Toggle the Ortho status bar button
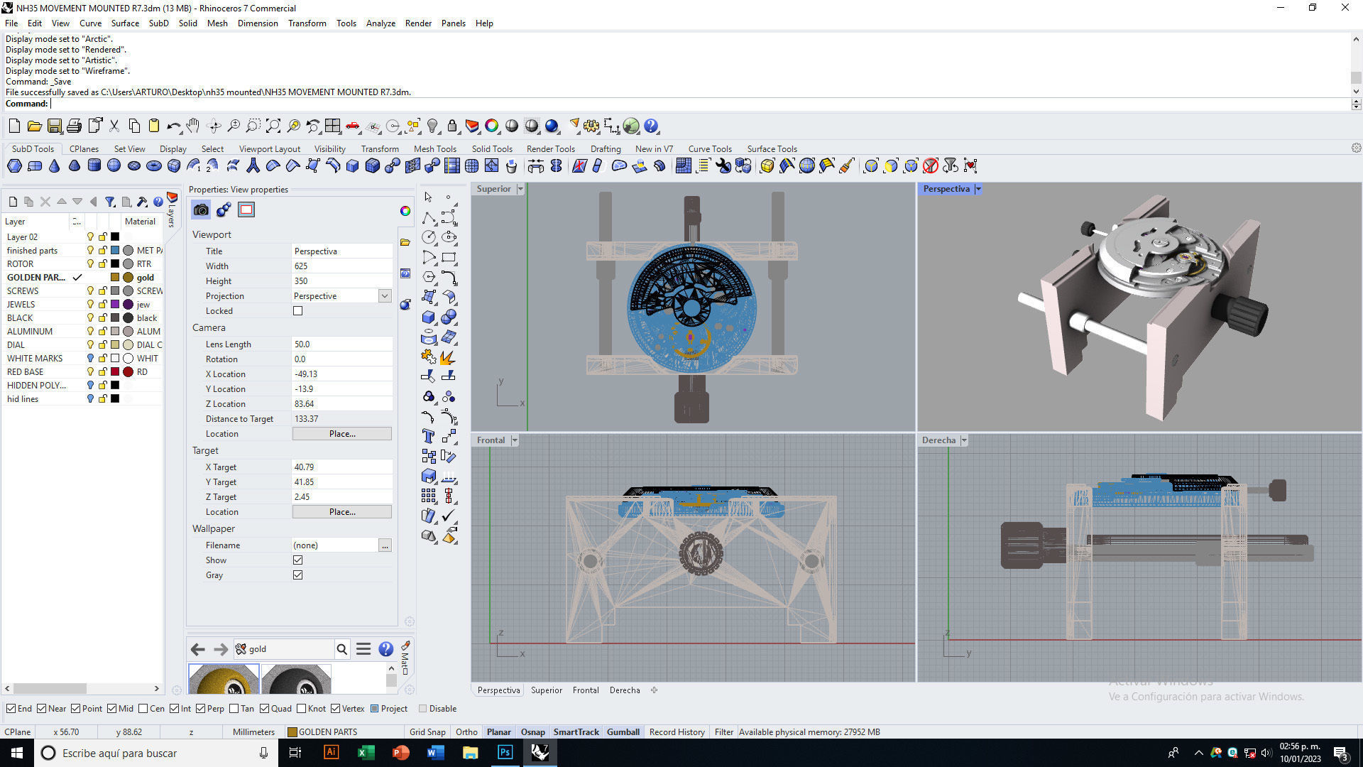Image resolution: width=1363 pixels, height=767 pixels. [x=466, y=732]
